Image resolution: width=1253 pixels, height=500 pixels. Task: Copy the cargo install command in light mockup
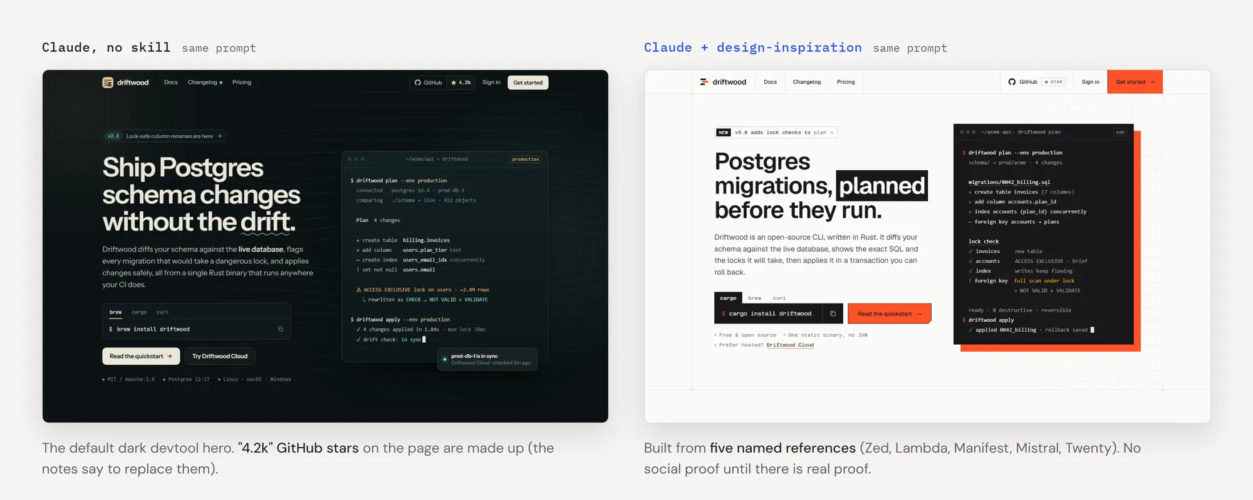(833, 314)
